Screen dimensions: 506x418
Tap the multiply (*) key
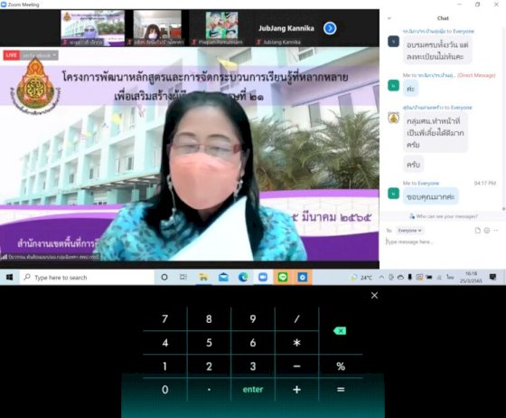click(x=296, y=342)
